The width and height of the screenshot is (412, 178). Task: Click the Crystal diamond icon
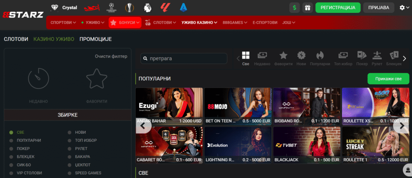point(55,8)
